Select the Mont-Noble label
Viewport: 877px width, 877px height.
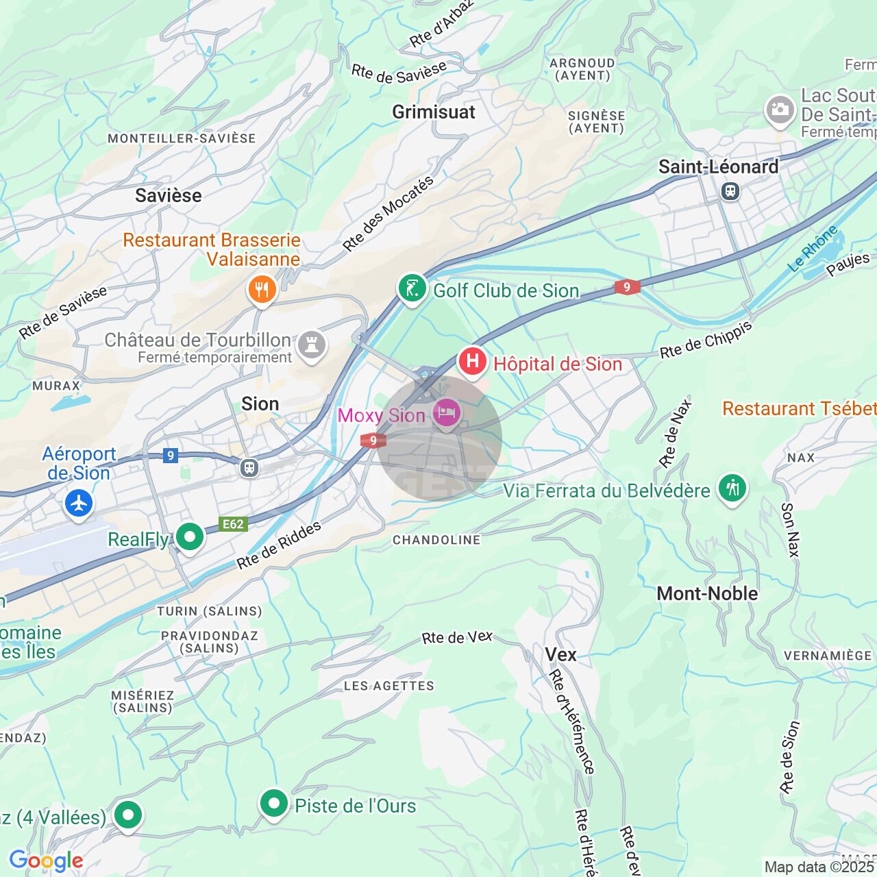[708, 593]
